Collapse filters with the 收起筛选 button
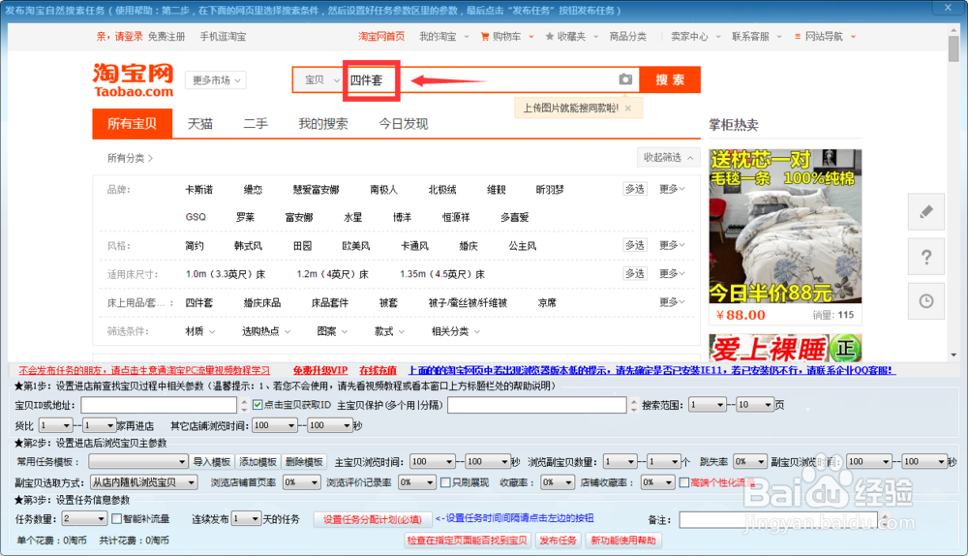Screen dimensions: 968x556 coord(669,158)
